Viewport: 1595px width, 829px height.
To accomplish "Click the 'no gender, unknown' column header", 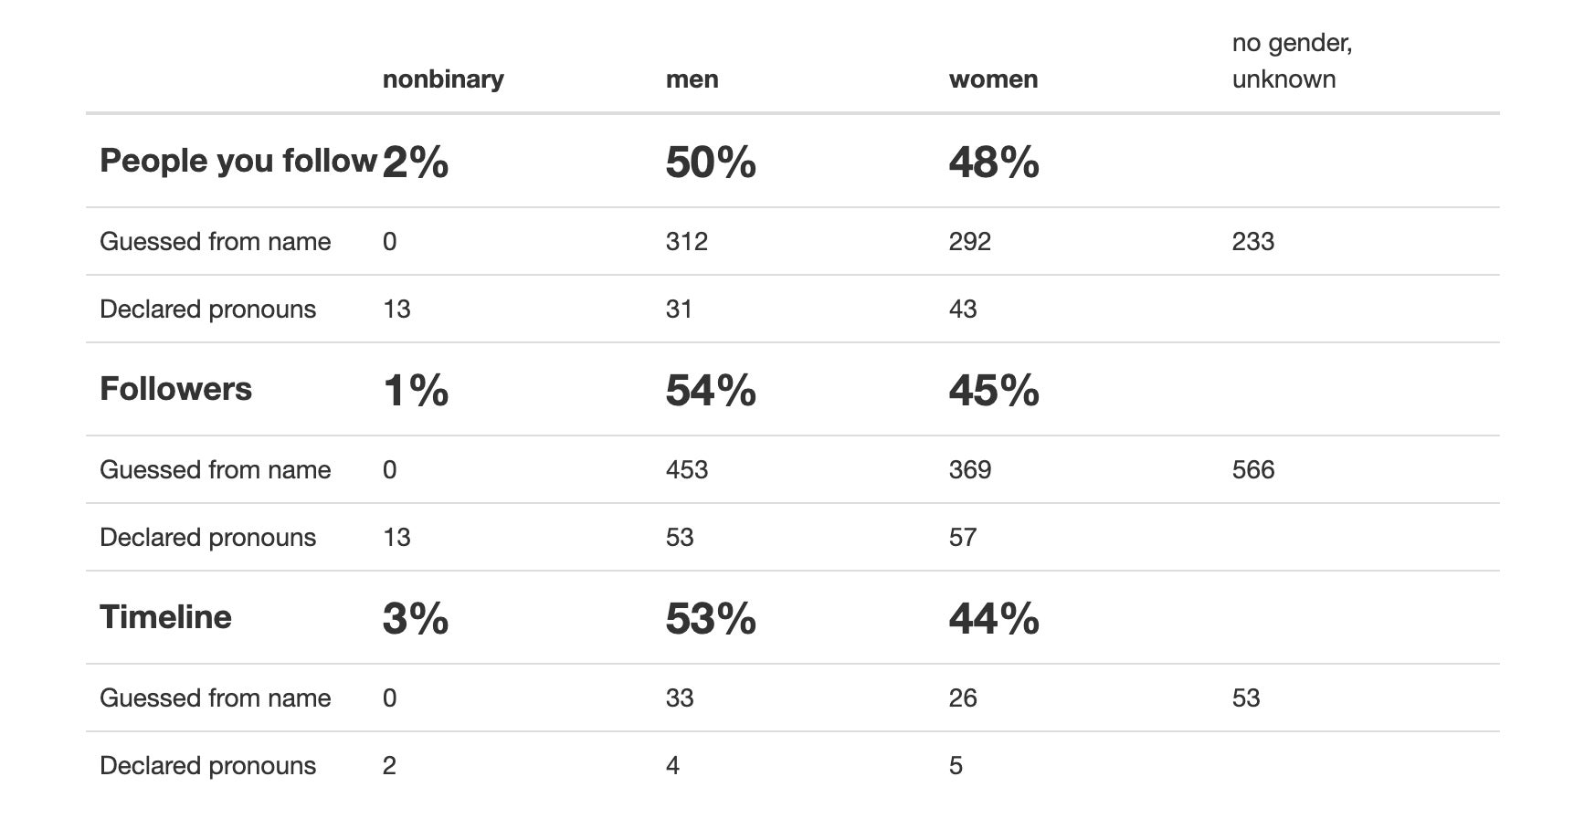I will click(x=1291, y=61).
